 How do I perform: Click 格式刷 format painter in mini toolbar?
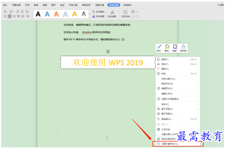click(183, 48)
